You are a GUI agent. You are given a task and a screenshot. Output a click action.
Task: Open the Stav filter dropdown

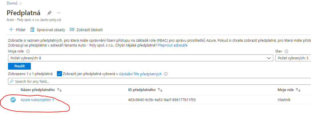click(293, 58)
